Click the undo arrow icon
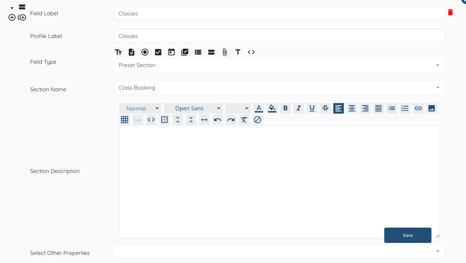 pyautogui.click(x=218, y=120)
